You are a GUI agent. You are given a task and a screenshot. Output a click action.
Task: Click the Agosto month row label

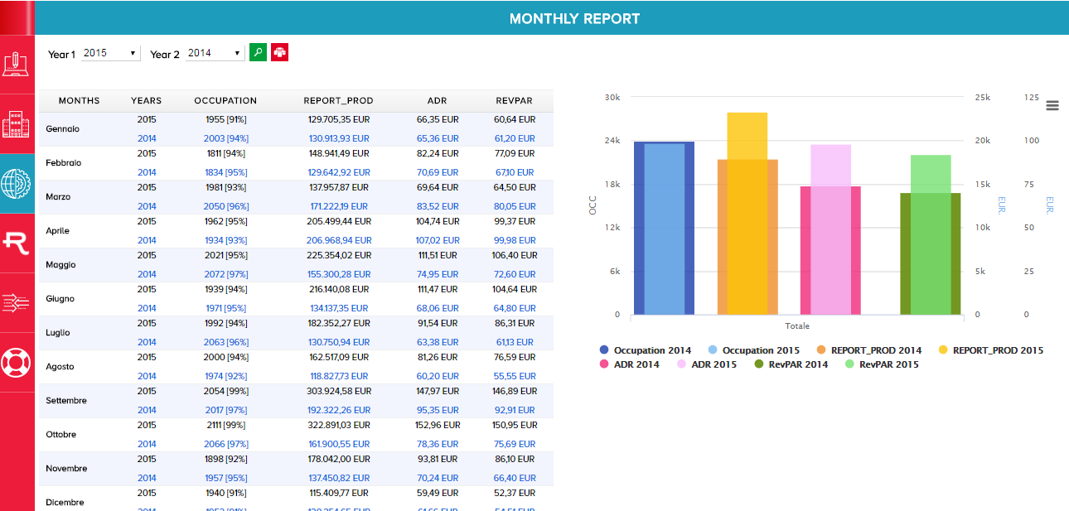pyautogui.click(x=60, y=367)
